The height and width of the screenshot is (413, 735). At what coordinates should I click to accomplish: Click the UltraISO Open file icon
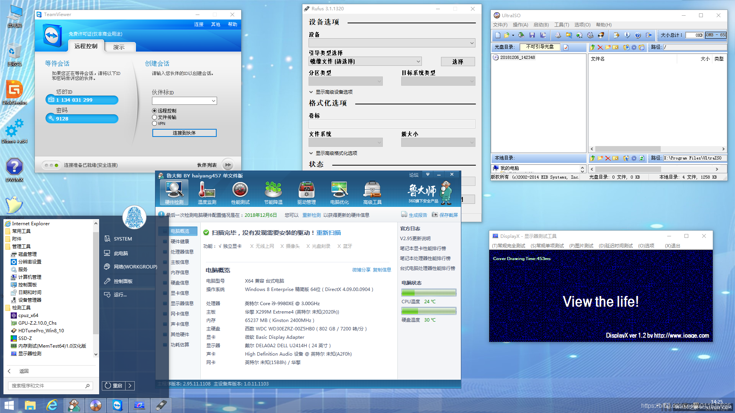[x=507, y=35]
